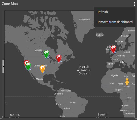Click the orange zone marker in Texas
The height and width of the screenshot is (120, 137).
tap(43, 69)
